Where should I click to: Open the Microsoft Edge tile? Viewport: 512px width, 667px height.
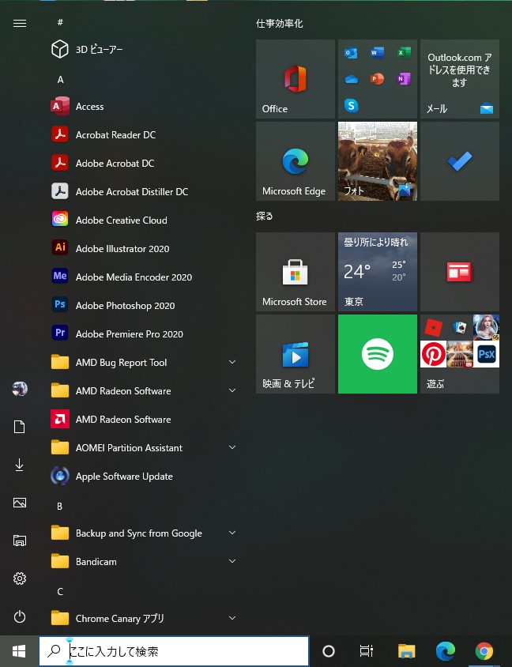(x=296, y=161)
